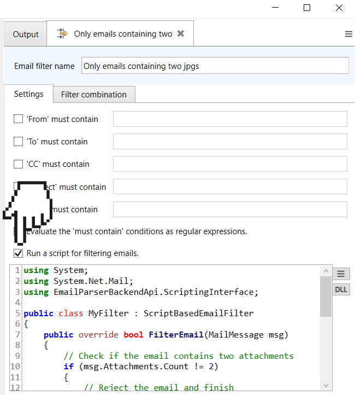
Task: Close the 'Only emails containing two' tab
Action: [x=181, y=33]
